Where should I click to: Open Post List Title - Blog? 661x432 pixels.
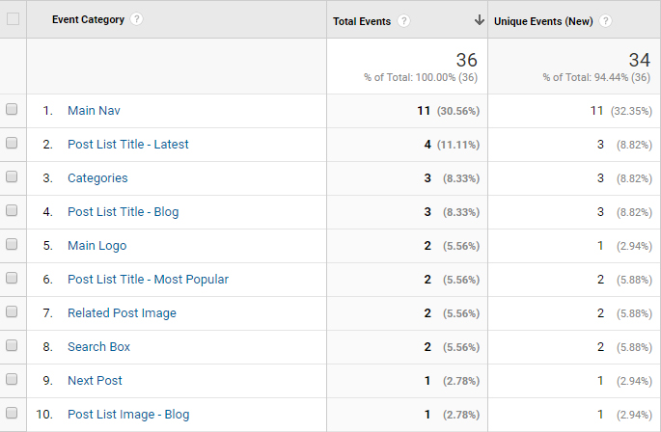click(x=123, y=212)
